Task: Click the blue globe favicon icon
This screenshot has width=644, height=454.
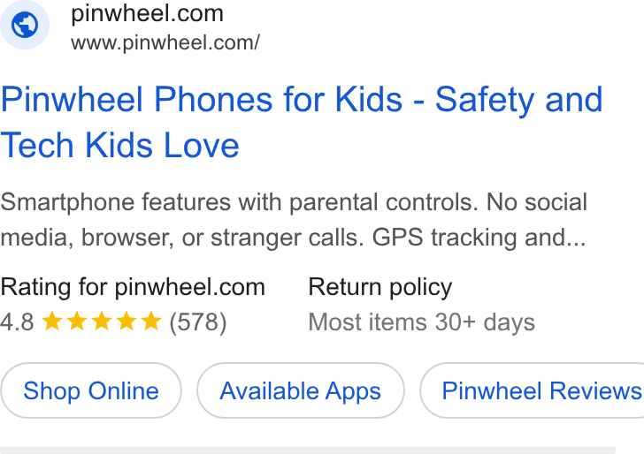Action: [x=25, y=25]
